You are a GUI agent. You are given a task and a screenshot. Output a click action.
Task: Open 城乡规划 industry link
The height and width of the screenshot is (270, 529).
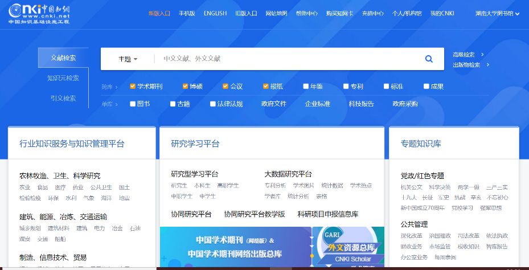point(30,228)
